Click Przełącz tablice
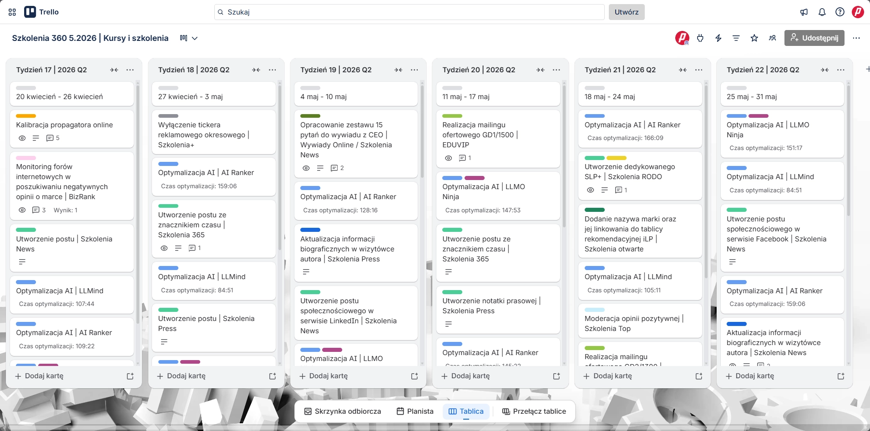Image resolution: width=870 pixels, height=431 pixels. pos(534,411)
